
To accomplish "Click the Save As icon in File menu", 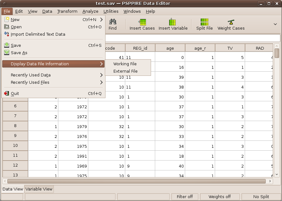I will [7, 53].
